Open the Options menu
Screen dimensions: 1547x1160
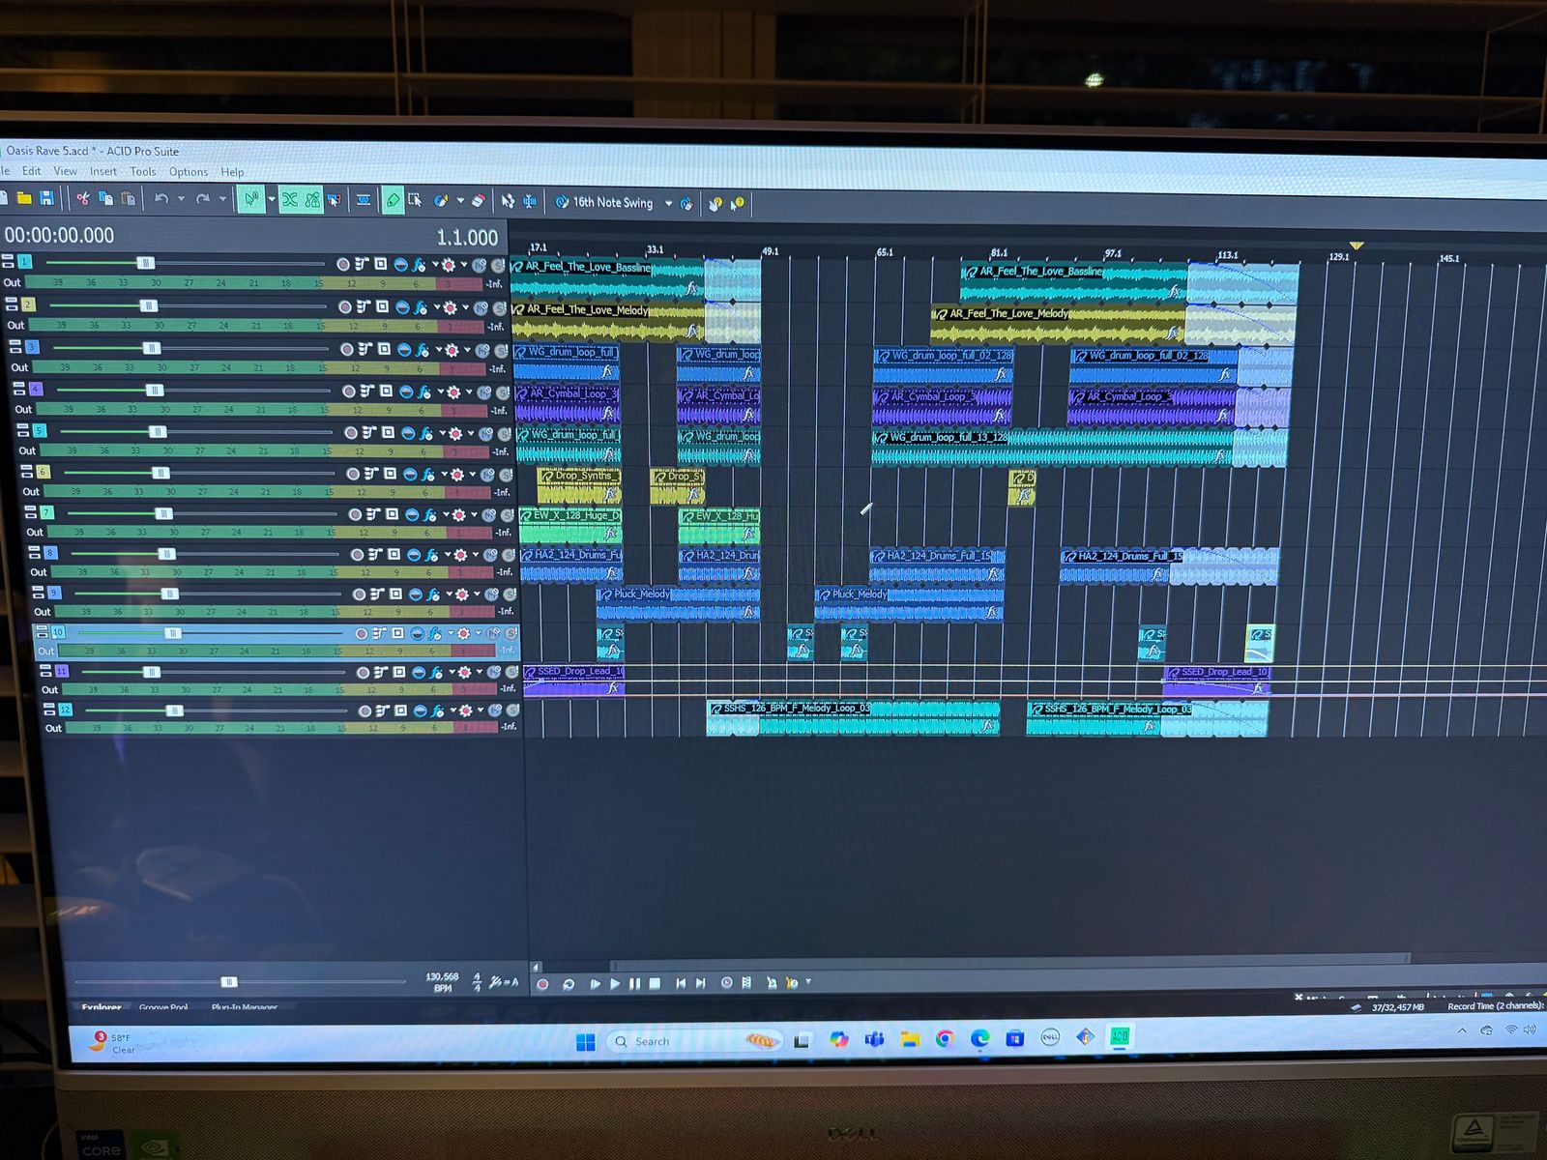tap(189, 172)
